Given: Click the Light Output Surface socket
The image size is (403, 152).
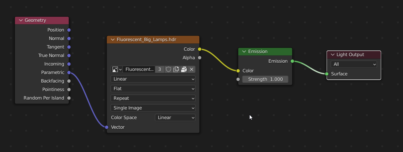Looking at the screenshot, I should point(327,74).
